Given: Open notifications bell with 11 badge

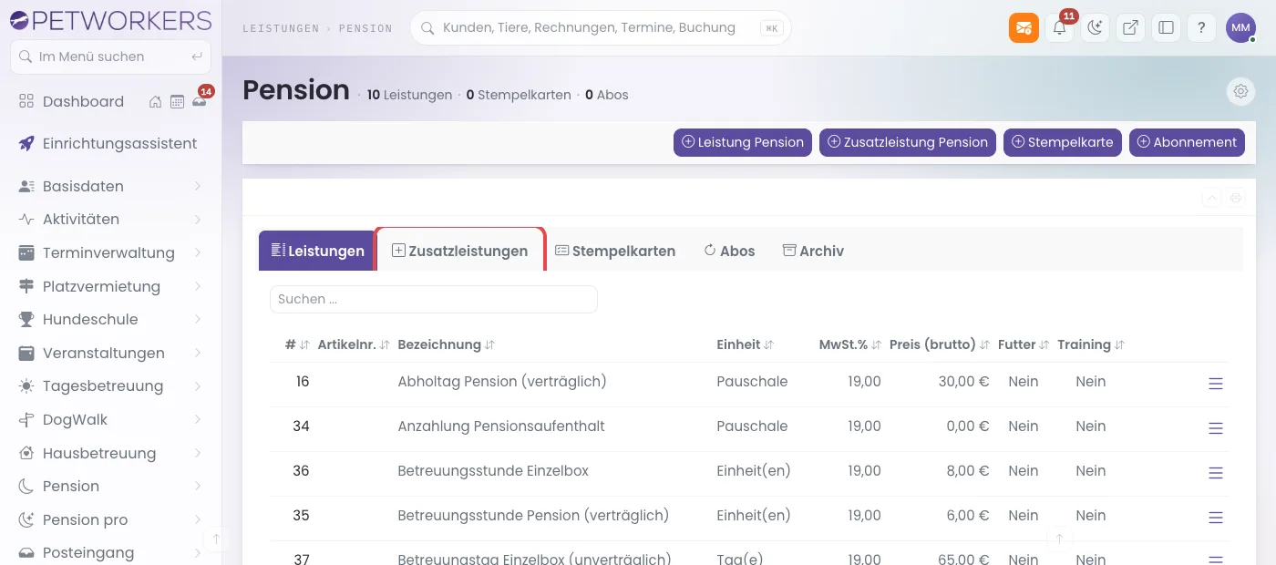Looking at the screenshot, I should pyautogui.click(x=1059, y=28).
